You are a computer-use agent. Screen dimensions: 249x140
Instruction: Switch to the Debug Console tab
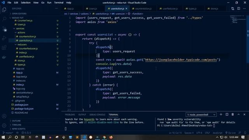coord(97,115)
